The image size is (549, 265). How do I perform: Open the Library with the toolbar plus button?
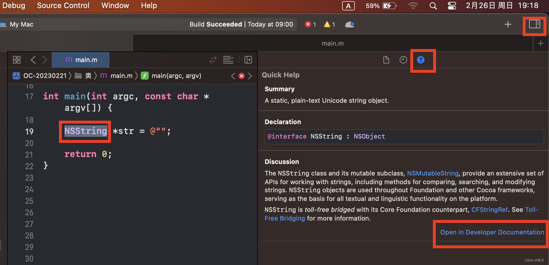point(508,24)
